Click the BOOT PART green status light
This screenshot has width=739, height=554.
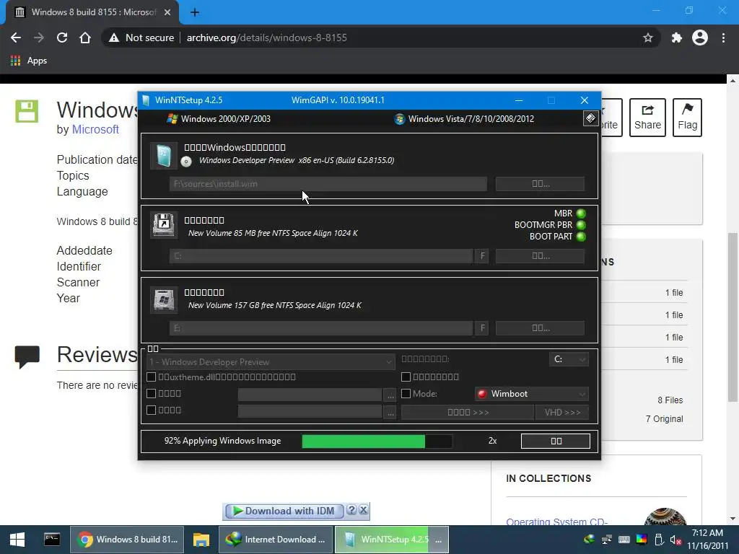(581, 237)
